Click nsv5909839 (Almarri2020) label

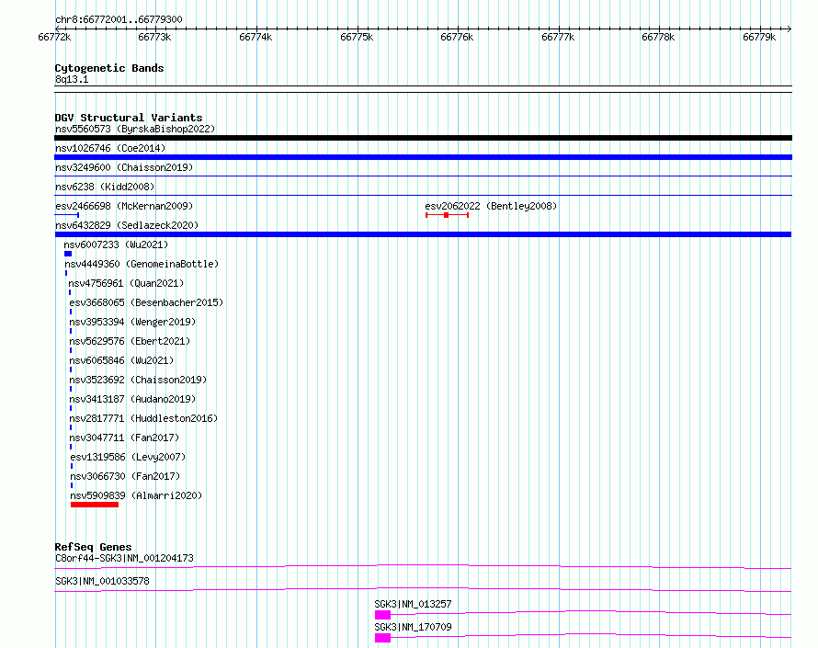[x=136, y=495]
